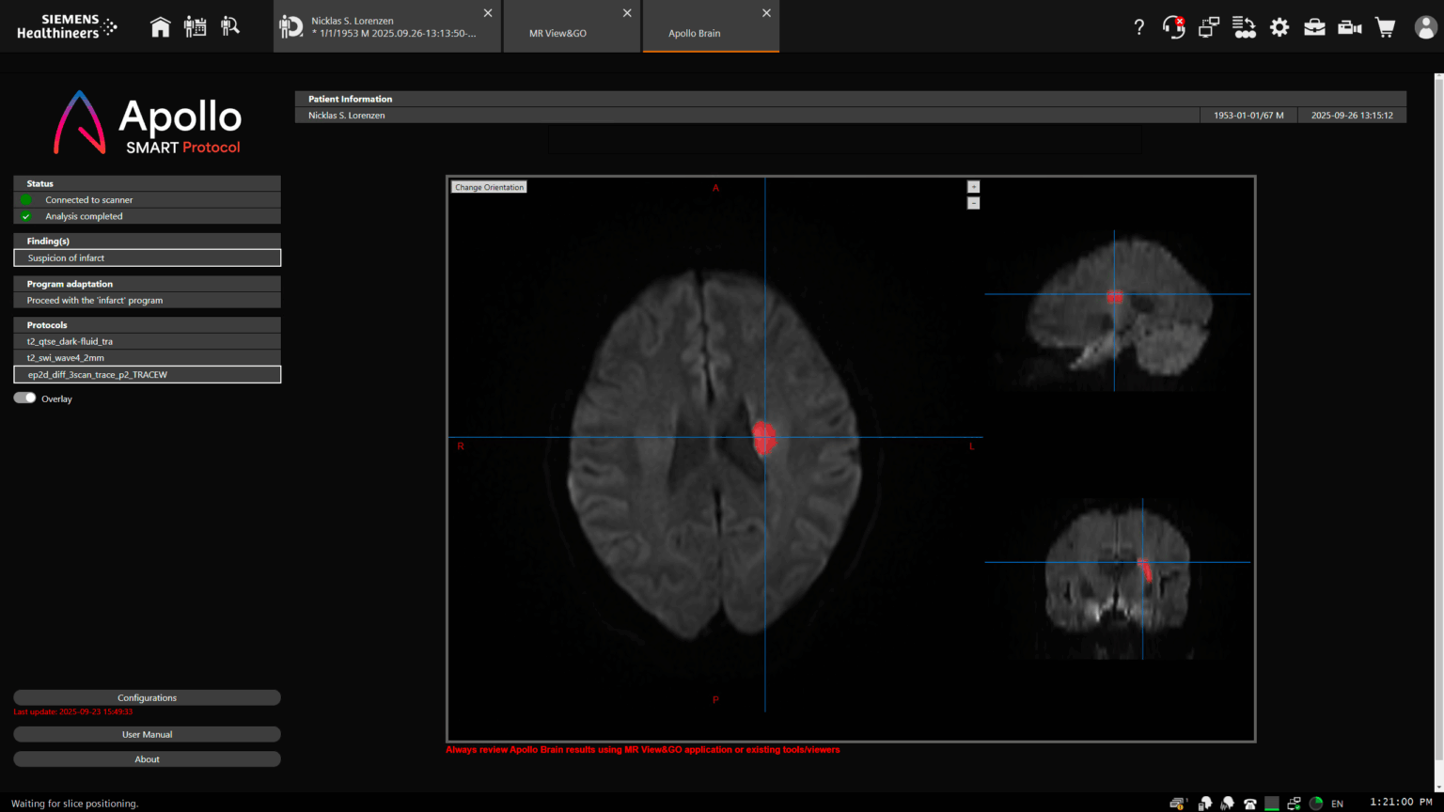Click the screen sharing monitors icon
1444x812 pixels.
tap(1208, 27)
